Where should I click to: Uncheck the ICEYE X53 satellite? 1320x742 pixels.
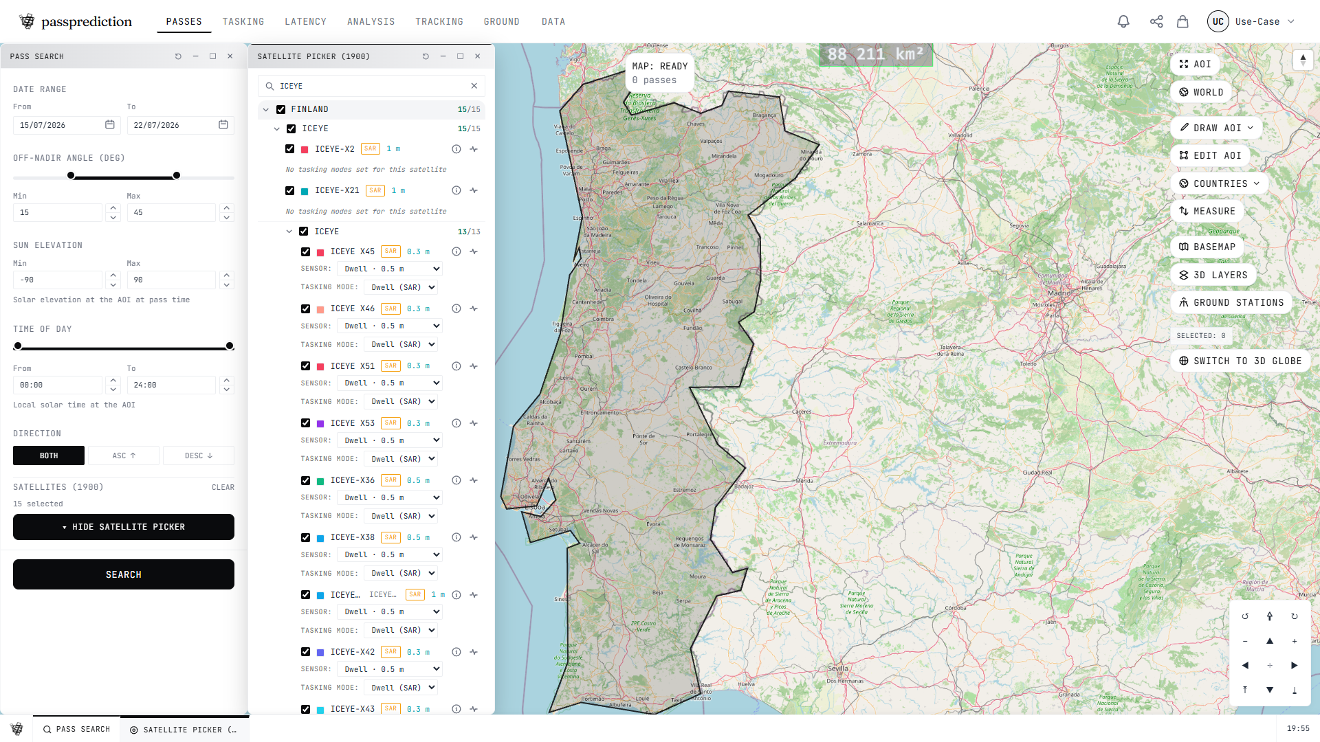tap(305, 423)
